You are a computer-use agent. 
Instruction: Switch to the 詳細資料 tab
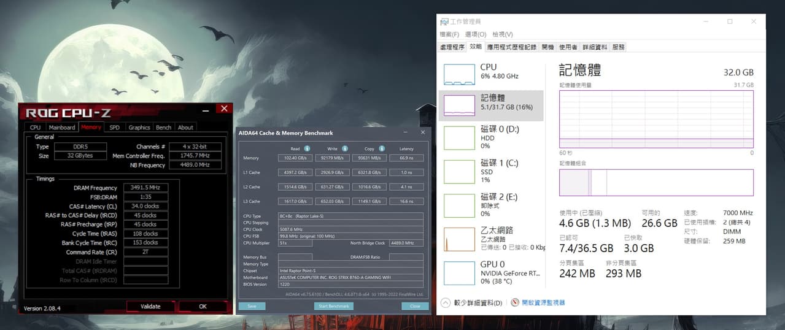click(x=595, y=47)
